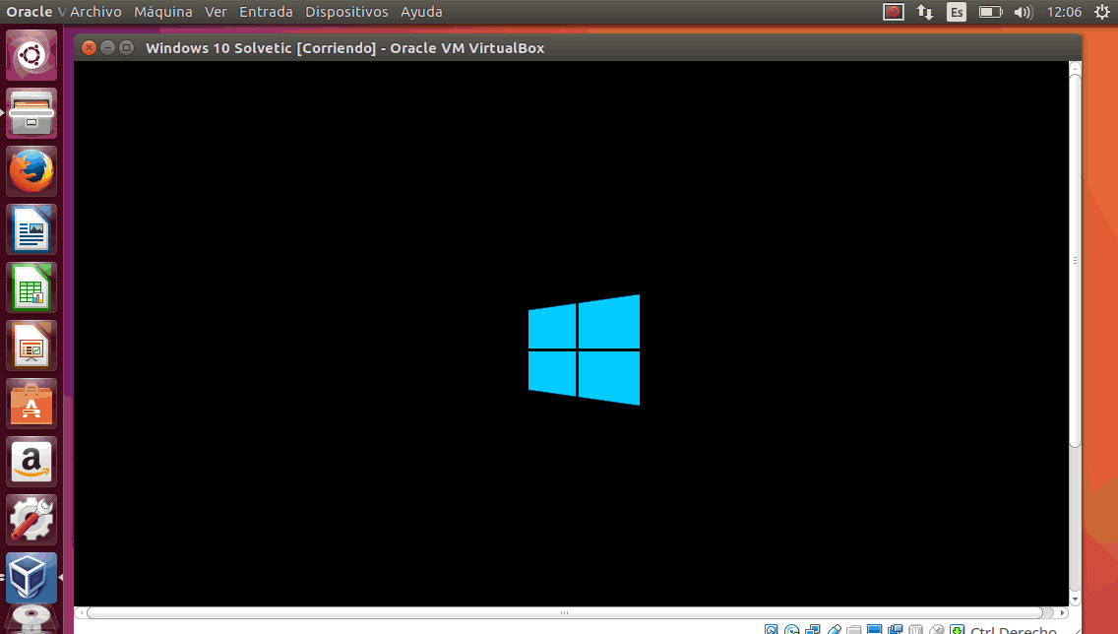
Task: Open the Dispositivos menu
Action: point(346,12)
